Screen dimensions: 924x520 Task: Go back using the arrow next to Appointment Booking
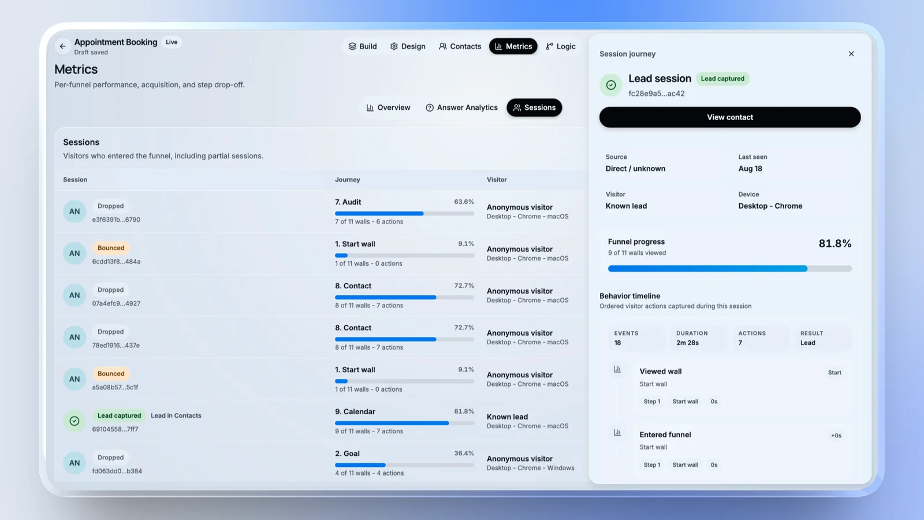click(x=62, y=46)
